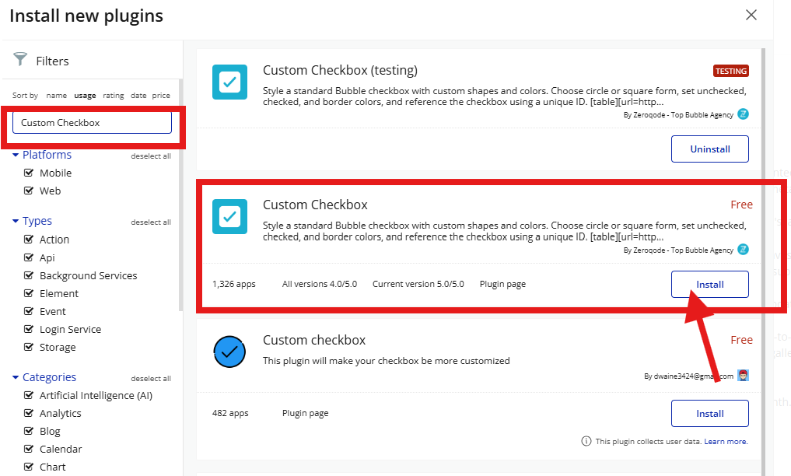Click the free Zeroqode Custom Checkbox plugin icon

coord(229,216)
